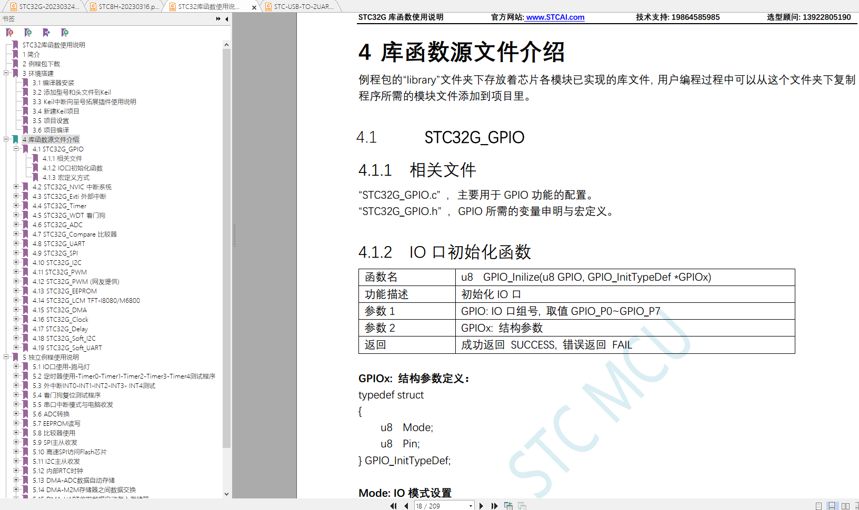This screenshot has height=510, width=859.
Task: Collapse the 5 独立例程使用说明 bookmark node
Action: coord(6,358)
